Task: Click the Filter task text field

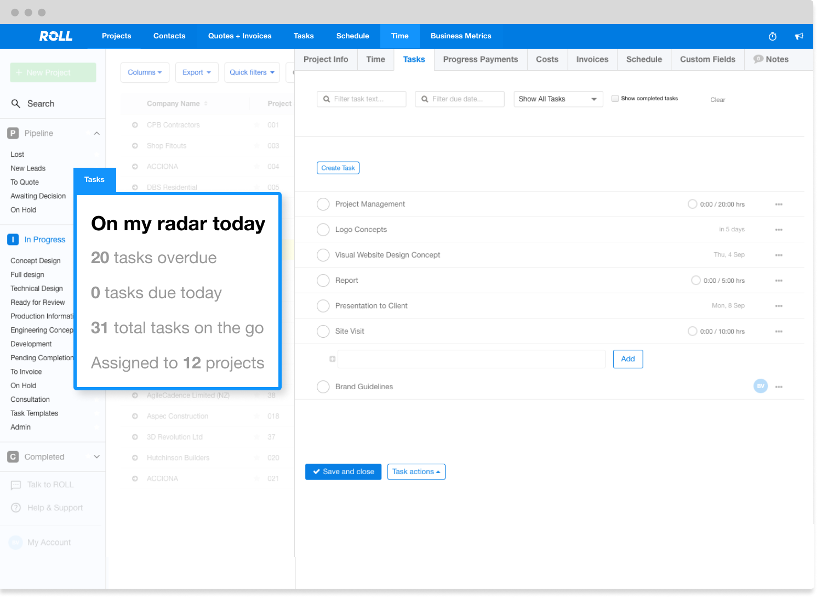Action: [x=362, y=99]
